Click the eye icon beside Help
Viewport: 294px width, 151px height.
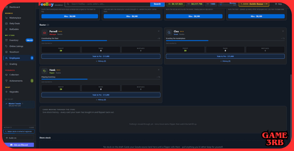(276, 4)
